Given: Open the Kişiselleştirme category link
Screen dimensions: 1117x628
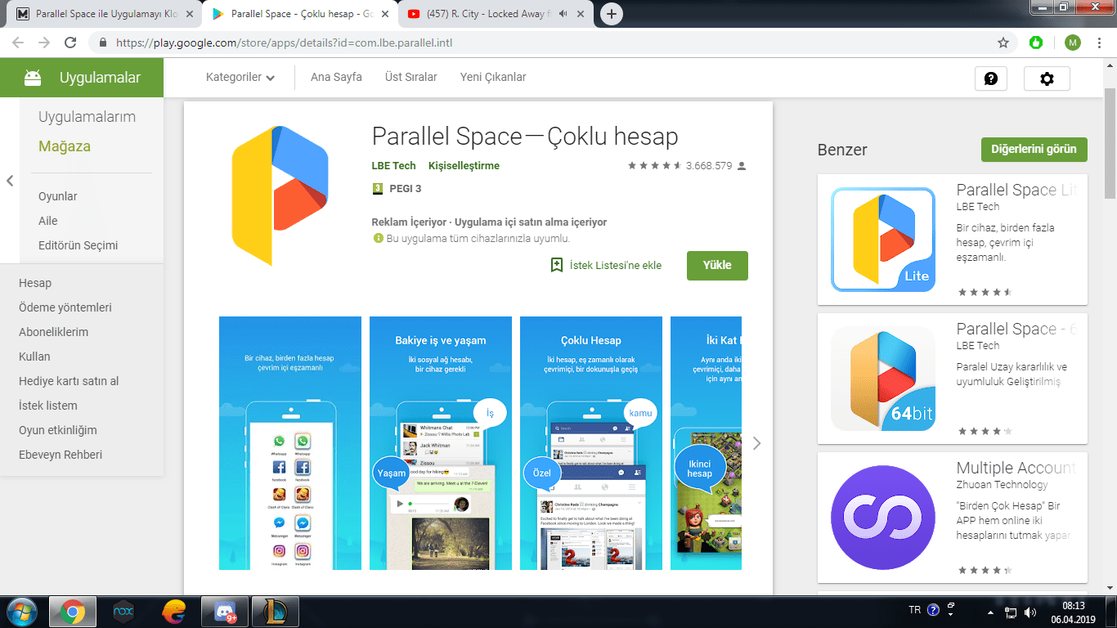Looking at the screenshot, I should pyautogui.click(x=464, y=165).
